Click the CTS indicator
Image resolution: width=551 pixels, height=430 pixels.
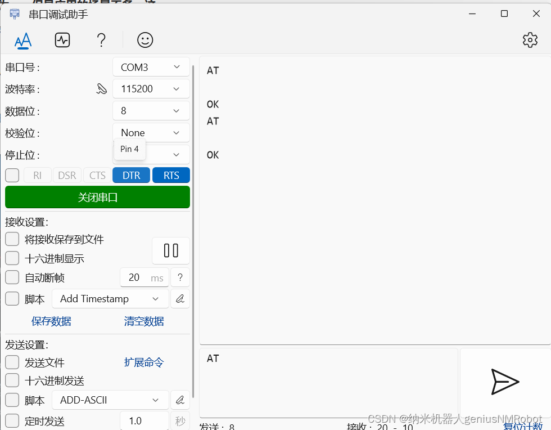pos(97,175)
